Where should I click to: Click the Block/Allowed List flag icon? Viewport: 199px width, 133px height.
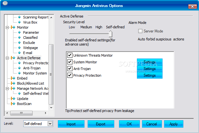[x=13, y=83]
